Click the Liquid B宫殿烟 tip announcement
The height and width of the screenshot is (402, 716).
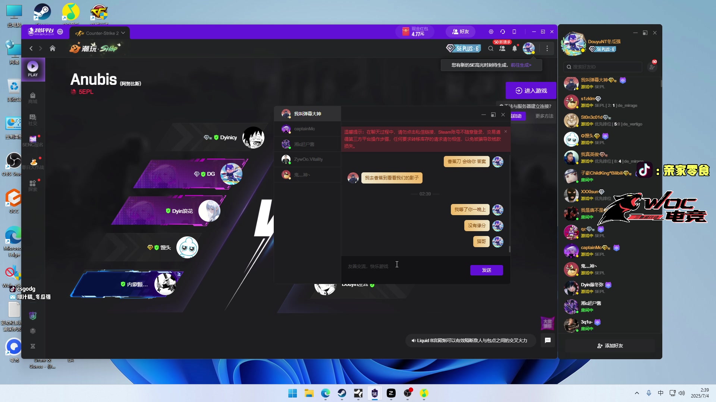[470, 341]
